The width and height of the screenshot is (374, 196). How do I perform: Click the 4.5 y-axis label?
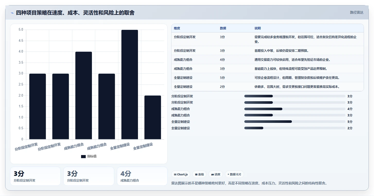point(21,41)
